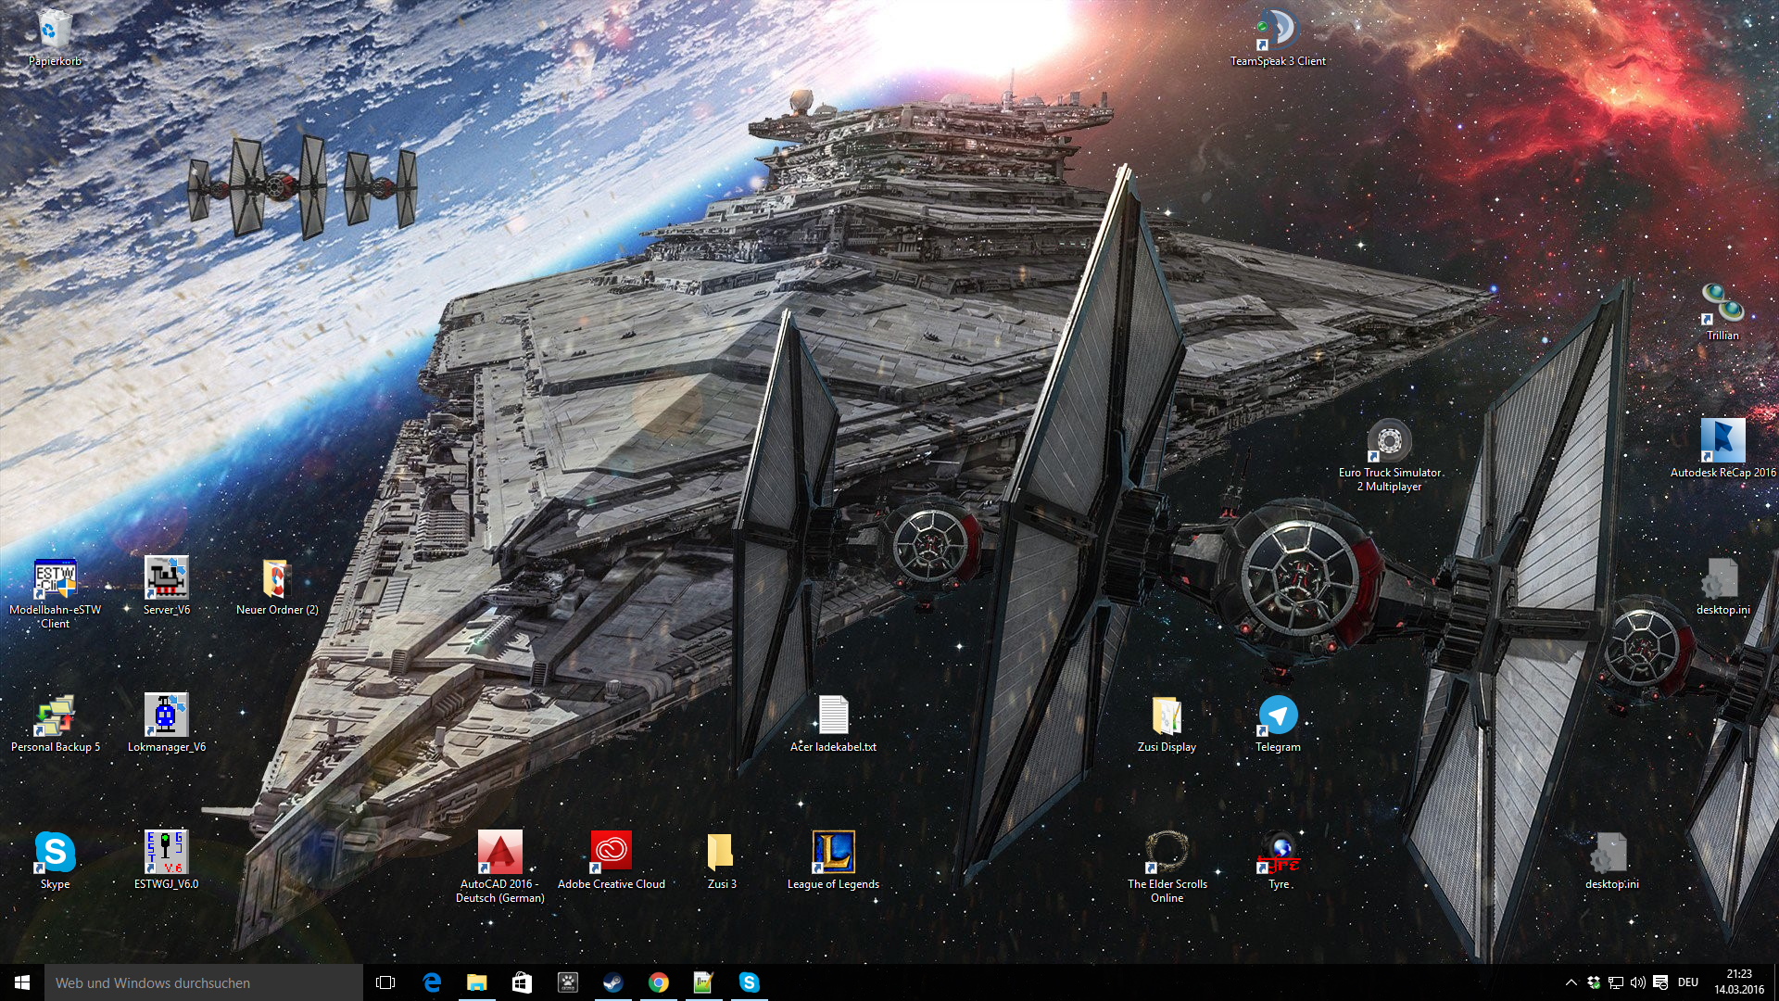This screenshot has height=1001, width=1779.
Task: Click the 'Web und Windows durchsuchen' search box
Action: coord(204,982)
